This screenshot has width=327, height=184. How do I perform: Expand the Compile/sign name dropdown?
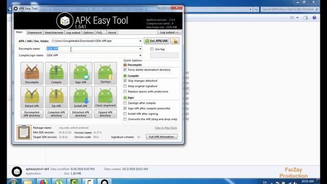(140, 56)
